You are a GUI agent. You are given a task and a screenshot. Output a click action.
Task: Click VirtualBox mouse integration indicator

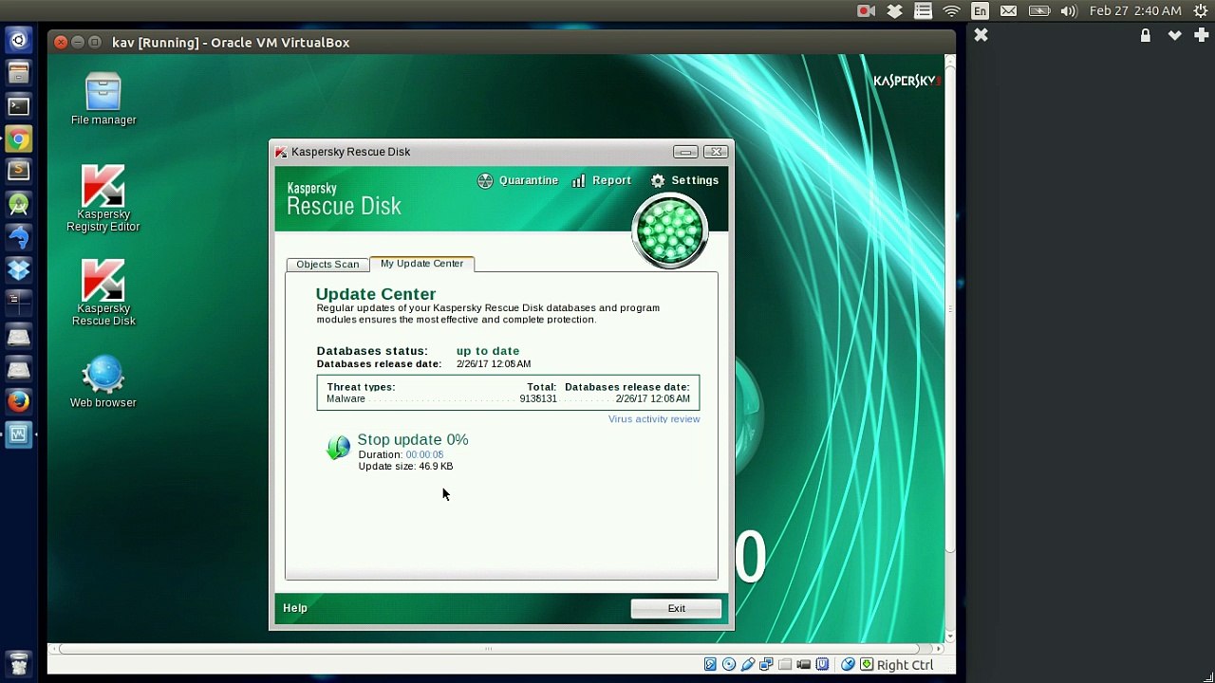coord(848,665)
